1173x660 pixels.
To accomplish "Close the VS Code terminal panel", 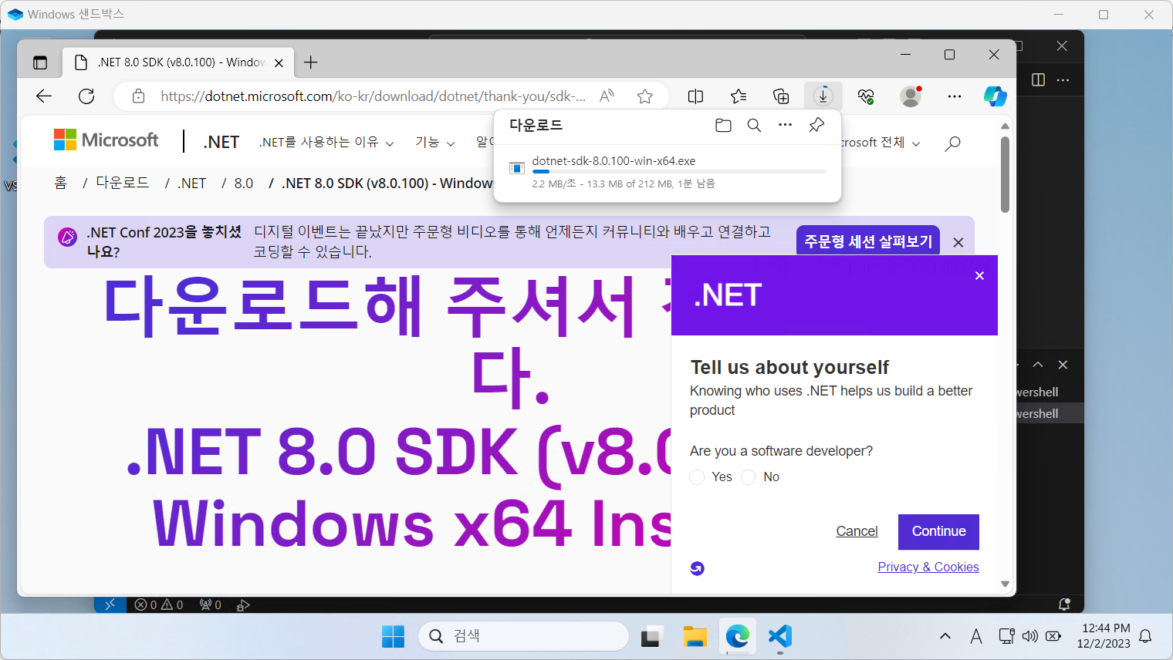I will tap(1063, 365).
